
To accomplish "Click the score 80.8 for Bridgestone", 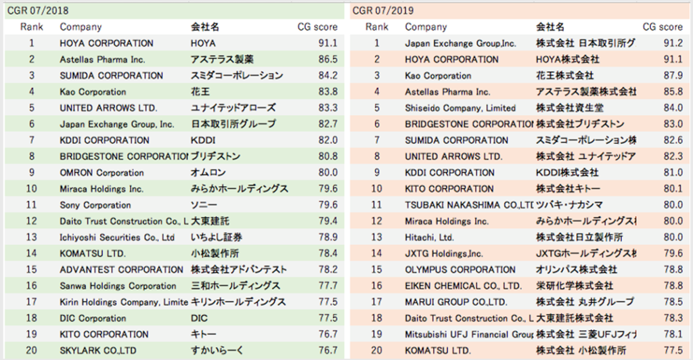I will point(328,156).
